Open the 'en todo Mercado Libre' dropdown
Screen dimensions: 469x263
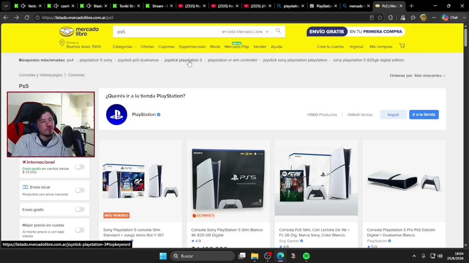click(x=245, y=32)
